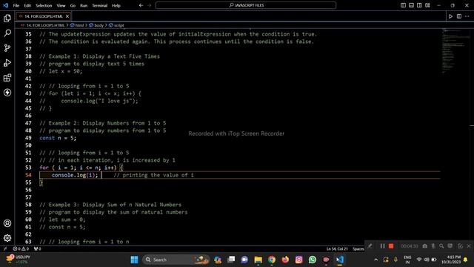Open the Selection menu
474x267 pixels.
pos(44,5)
